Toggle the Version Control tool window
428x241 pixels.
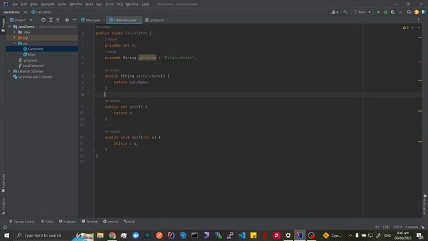pos(22,222)
